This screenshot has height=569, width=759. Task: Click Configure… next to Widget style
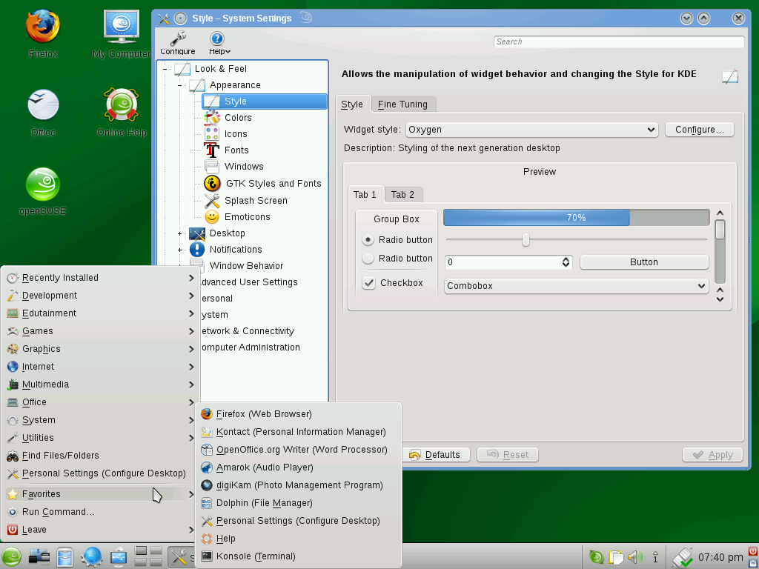click(x=700, y=130)
